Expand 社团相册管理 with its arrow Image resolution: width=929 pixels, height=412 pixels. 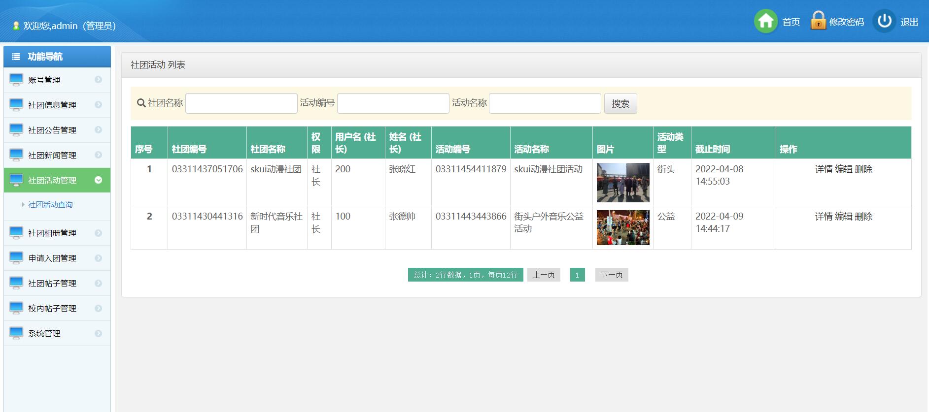[98, 232]
